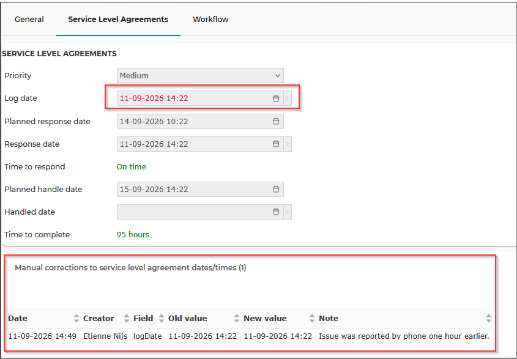Select the Service Level Agreements tab

point(118,20)
